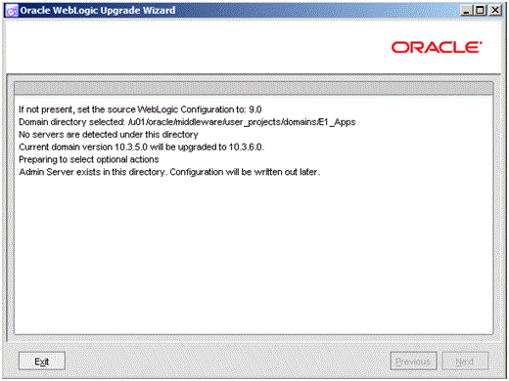This screenshot has height=381, width=509.
Task: Close the Oracle WebLogic Upgrade Wizard window
Action: 495,11
